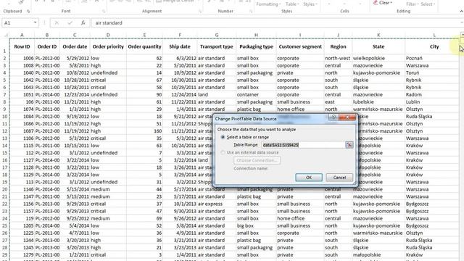Click the 'Radom' city cell

click(432, 95)
